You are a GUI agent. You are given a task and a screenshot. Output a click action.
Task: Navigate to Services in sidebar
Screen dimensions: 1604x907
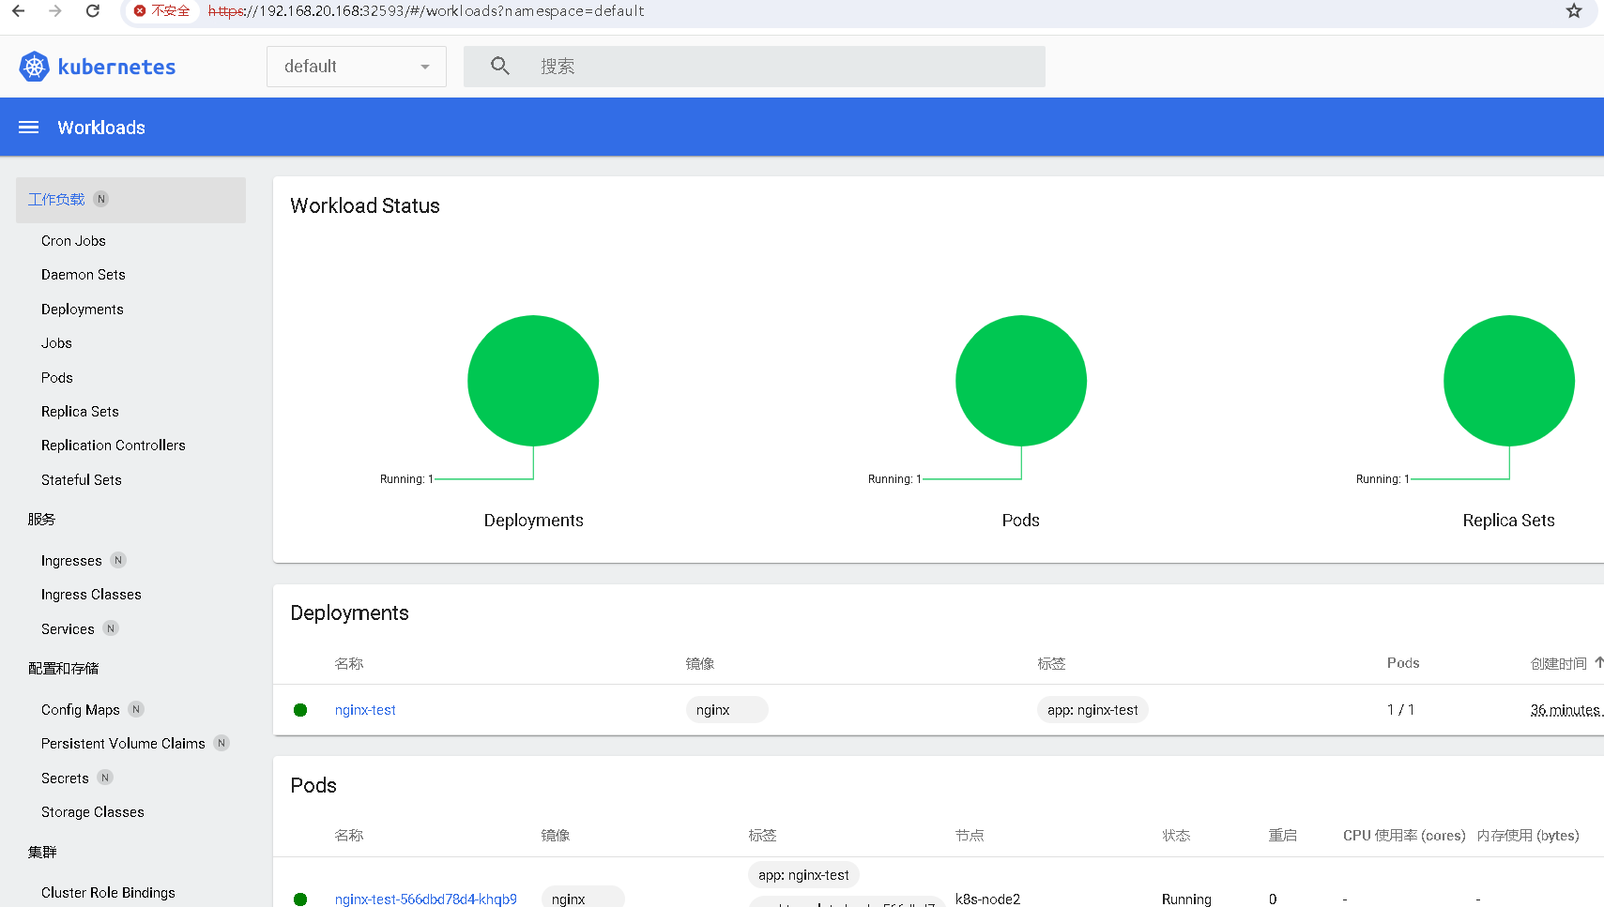[68, 629]
